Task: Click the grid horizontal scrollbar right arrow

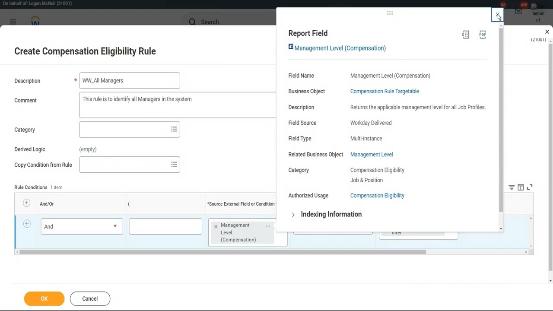Action: point(526,252)
